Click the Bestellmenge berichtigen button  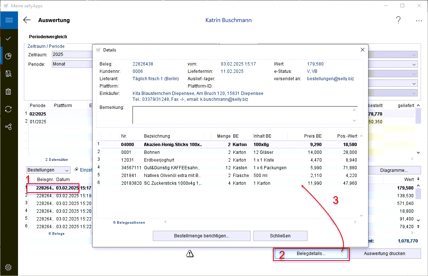coord(201,236)
